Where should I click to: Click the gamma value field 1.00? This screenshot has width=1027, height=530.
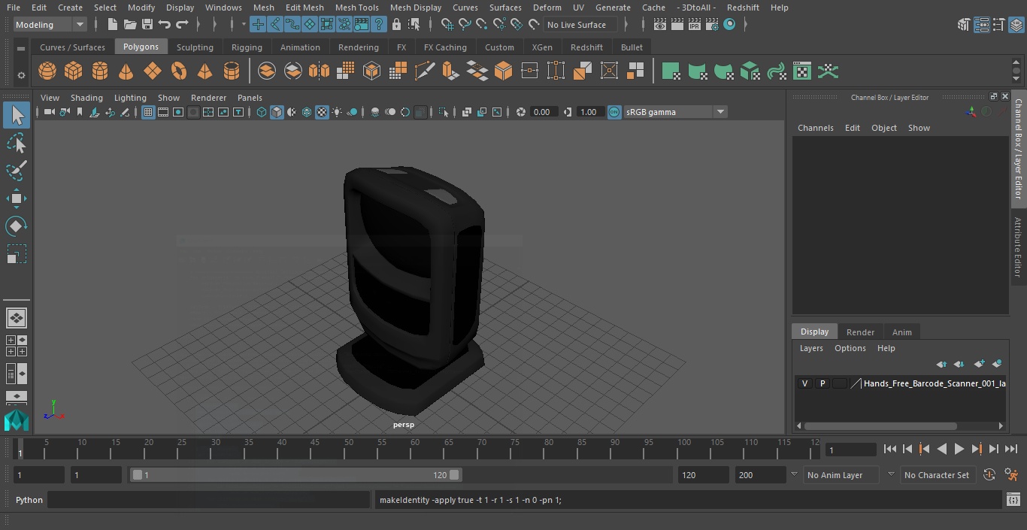coord(589,112)
